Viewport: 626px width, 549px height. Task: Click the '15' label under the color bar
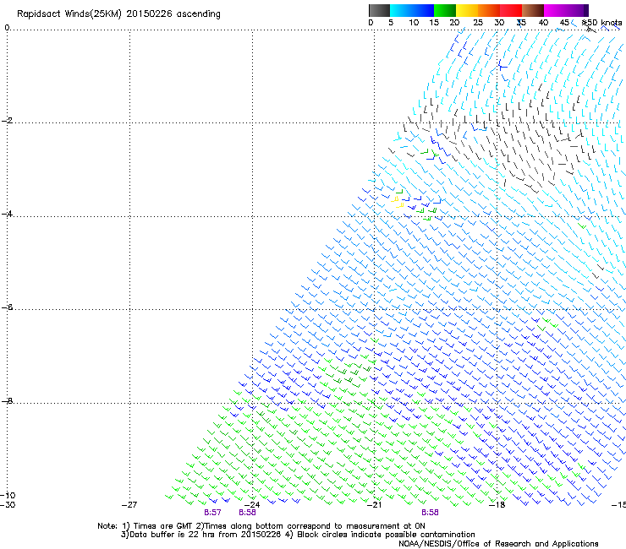point(434,23)
